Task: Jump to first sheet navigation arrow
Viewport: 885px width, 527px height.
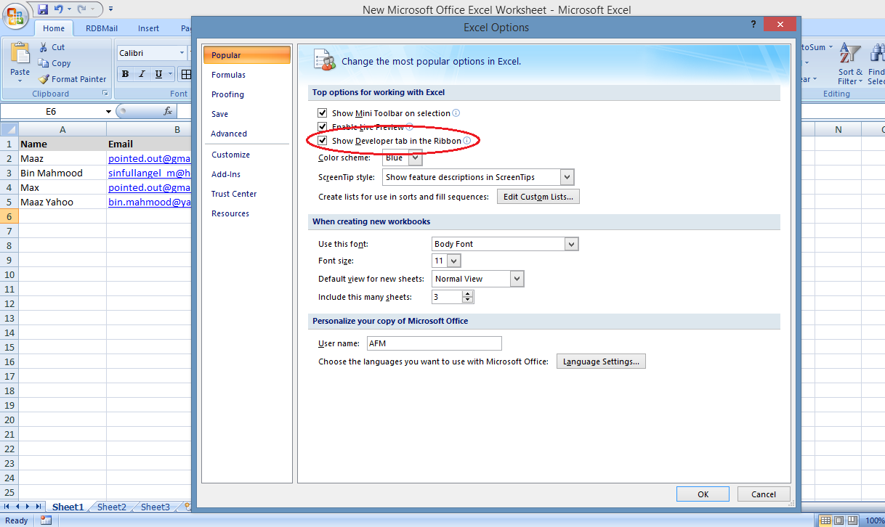Action: [x=8, y=507]
